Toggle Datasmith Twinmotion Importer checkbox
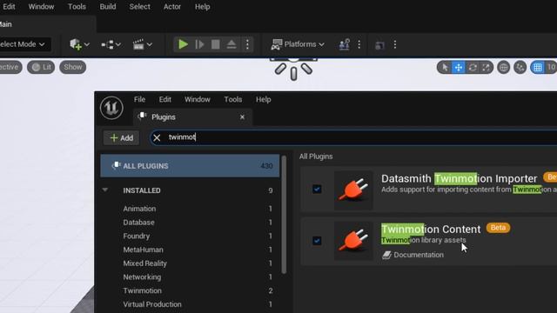 click(317, 190)
